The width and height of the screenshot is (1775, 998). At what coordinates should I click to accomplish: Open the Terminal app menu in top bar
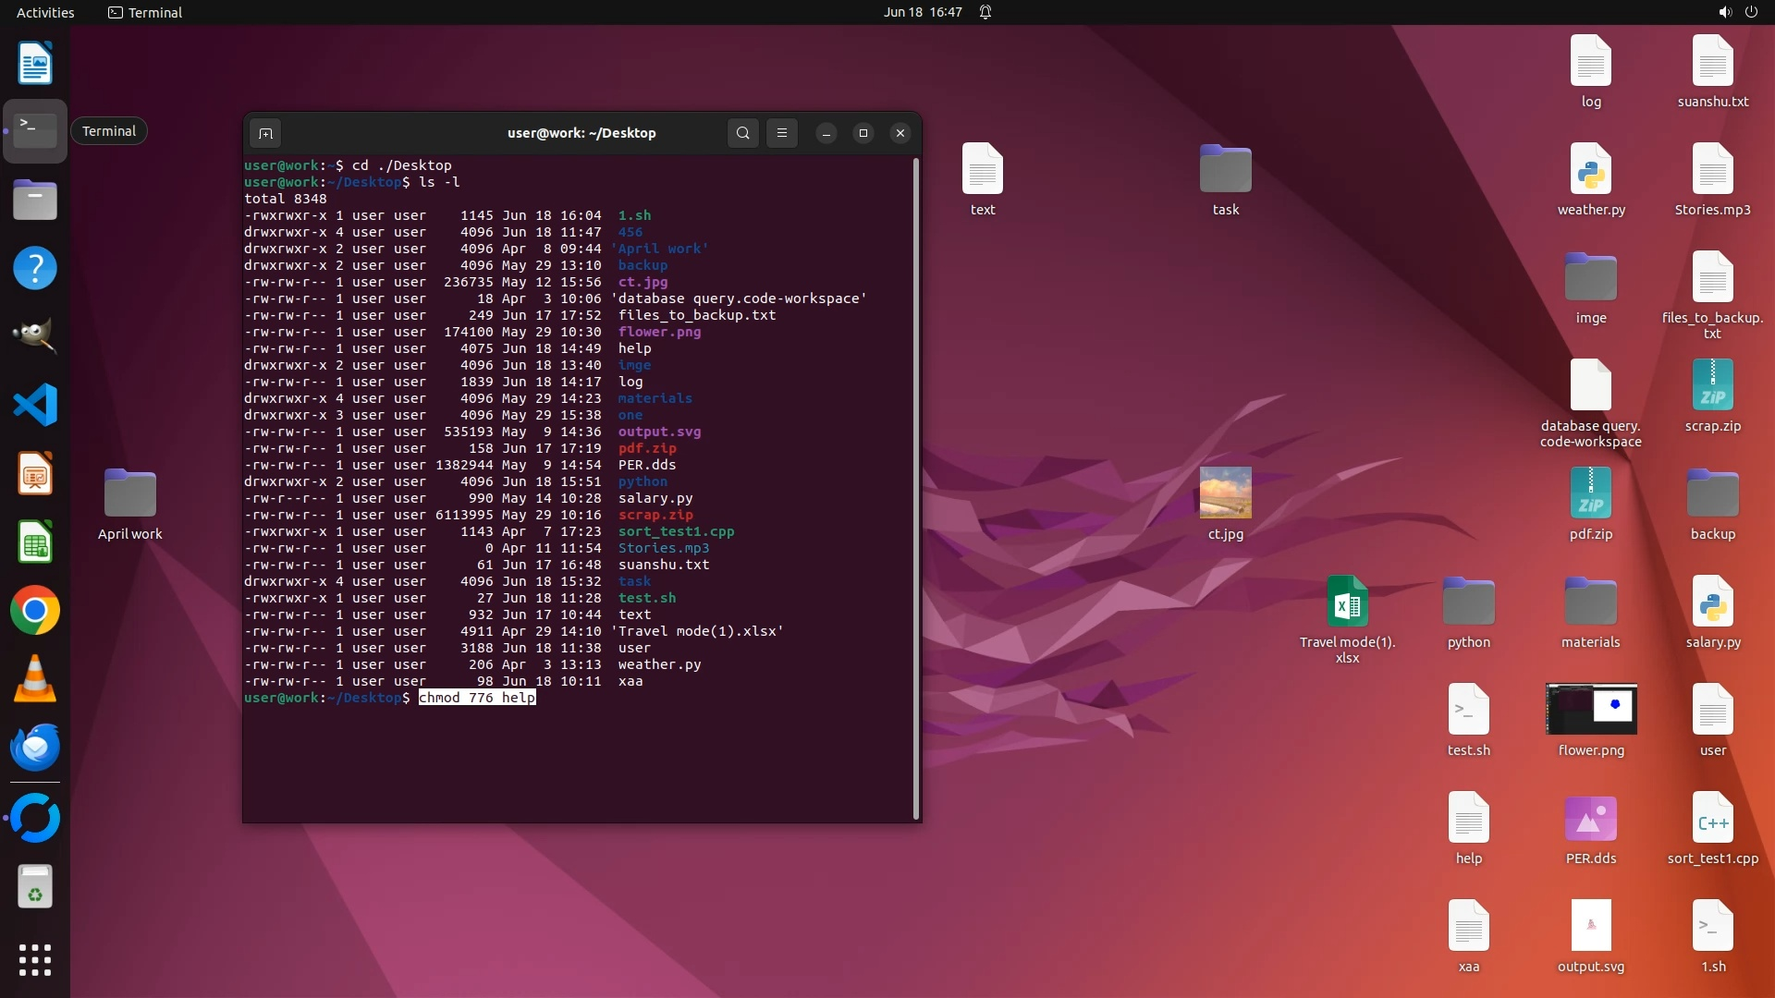click(x=145, y=12)
